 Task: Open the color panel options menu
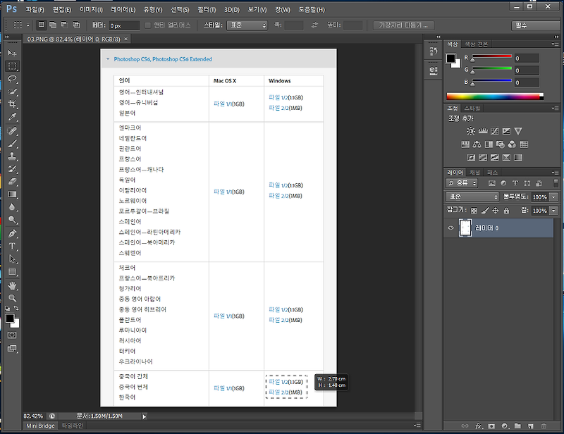556,44
